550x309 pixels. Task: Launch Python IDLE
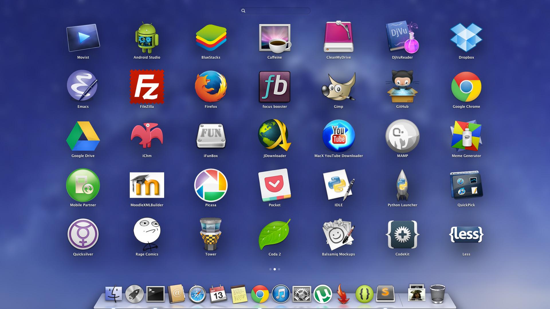(x=339, y=185)
